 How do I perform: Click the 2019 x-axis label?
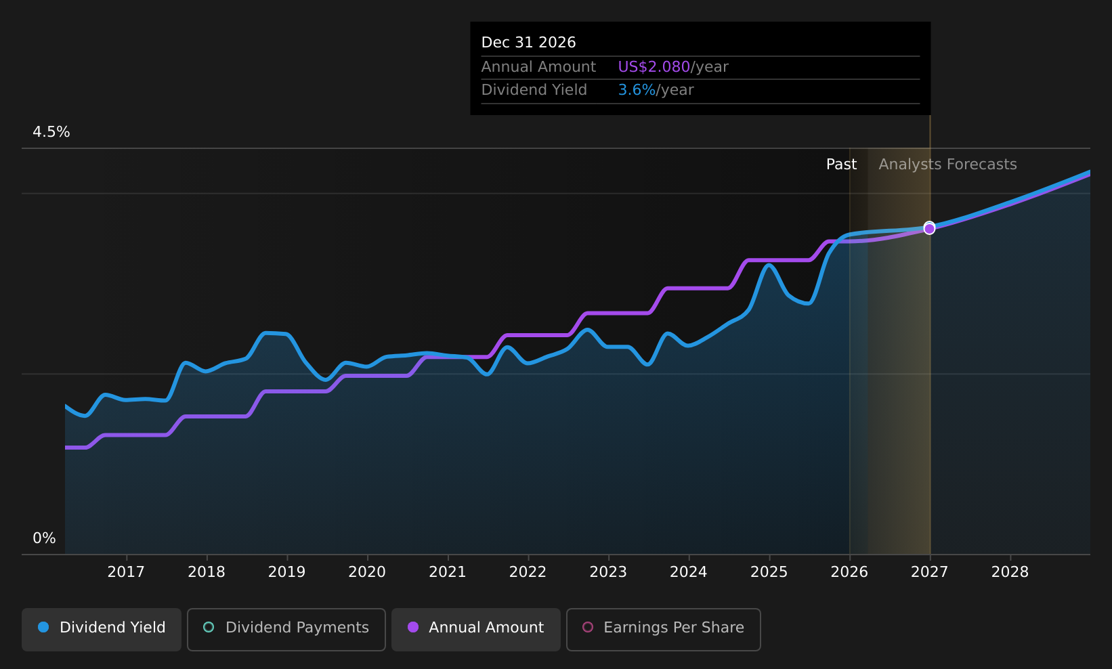287,572
